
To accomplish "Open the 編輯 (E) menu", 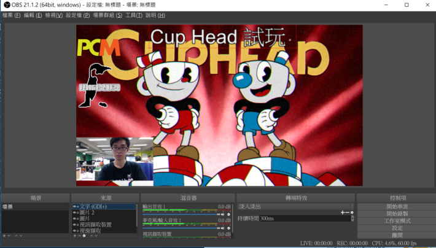I will tap(33, 15).
